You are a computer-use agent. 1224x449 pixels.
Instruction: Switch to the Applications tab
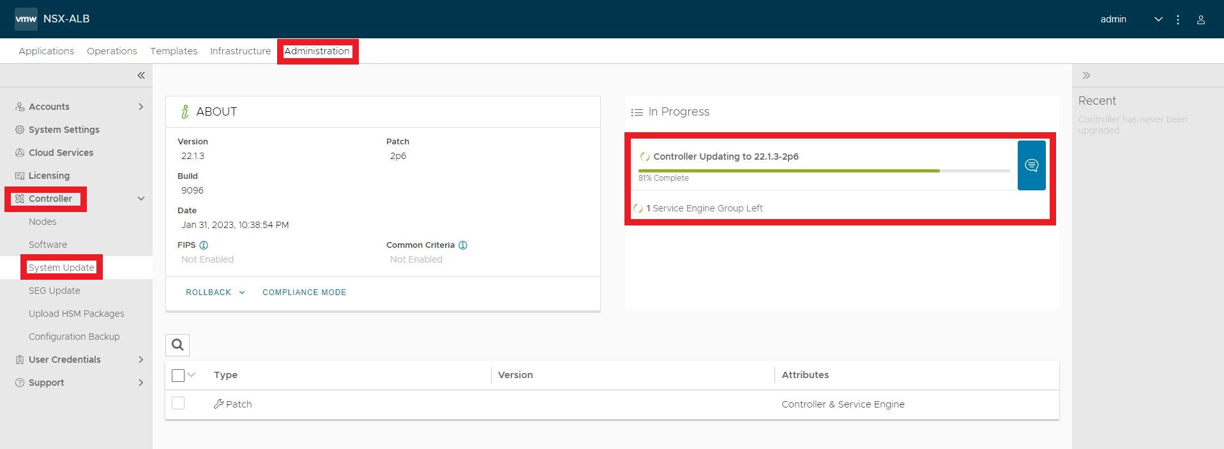pyautogui.click(x=46, y=51)
